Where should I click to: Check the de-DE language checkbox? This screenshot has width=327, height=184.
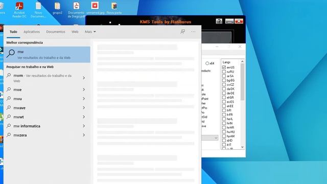tap(224, 93)
